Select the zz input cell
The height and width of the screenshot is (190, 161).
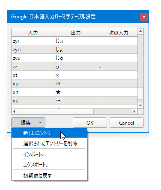pos(33,67)
